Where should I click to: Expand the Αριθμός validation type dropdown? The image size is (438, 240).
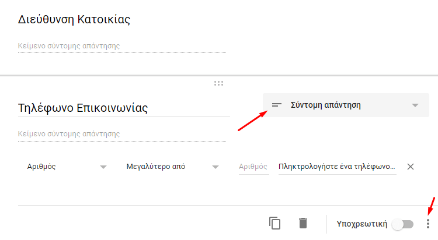click(x=67, y=167)
